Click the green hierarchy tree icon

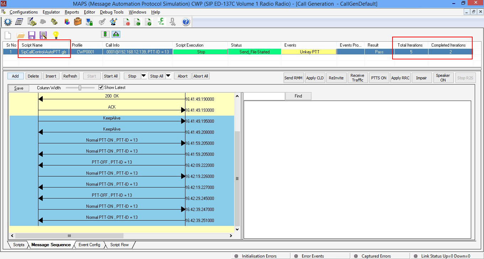116,34
